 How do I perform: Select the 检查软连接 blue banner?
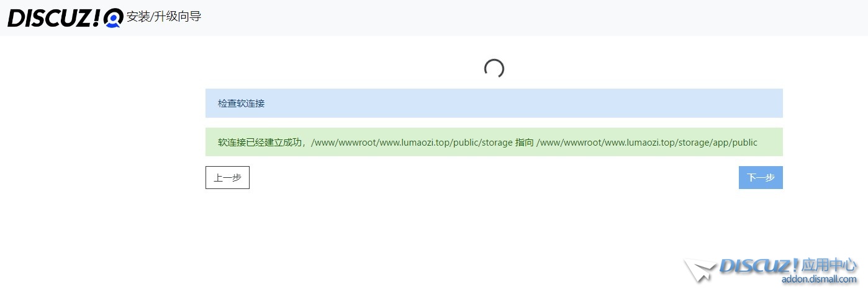click(494, 103)
